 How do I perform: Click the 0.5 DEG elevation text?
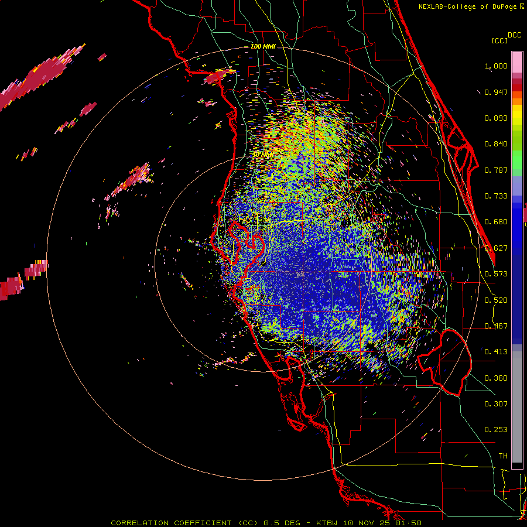click(x=283, y=523)
